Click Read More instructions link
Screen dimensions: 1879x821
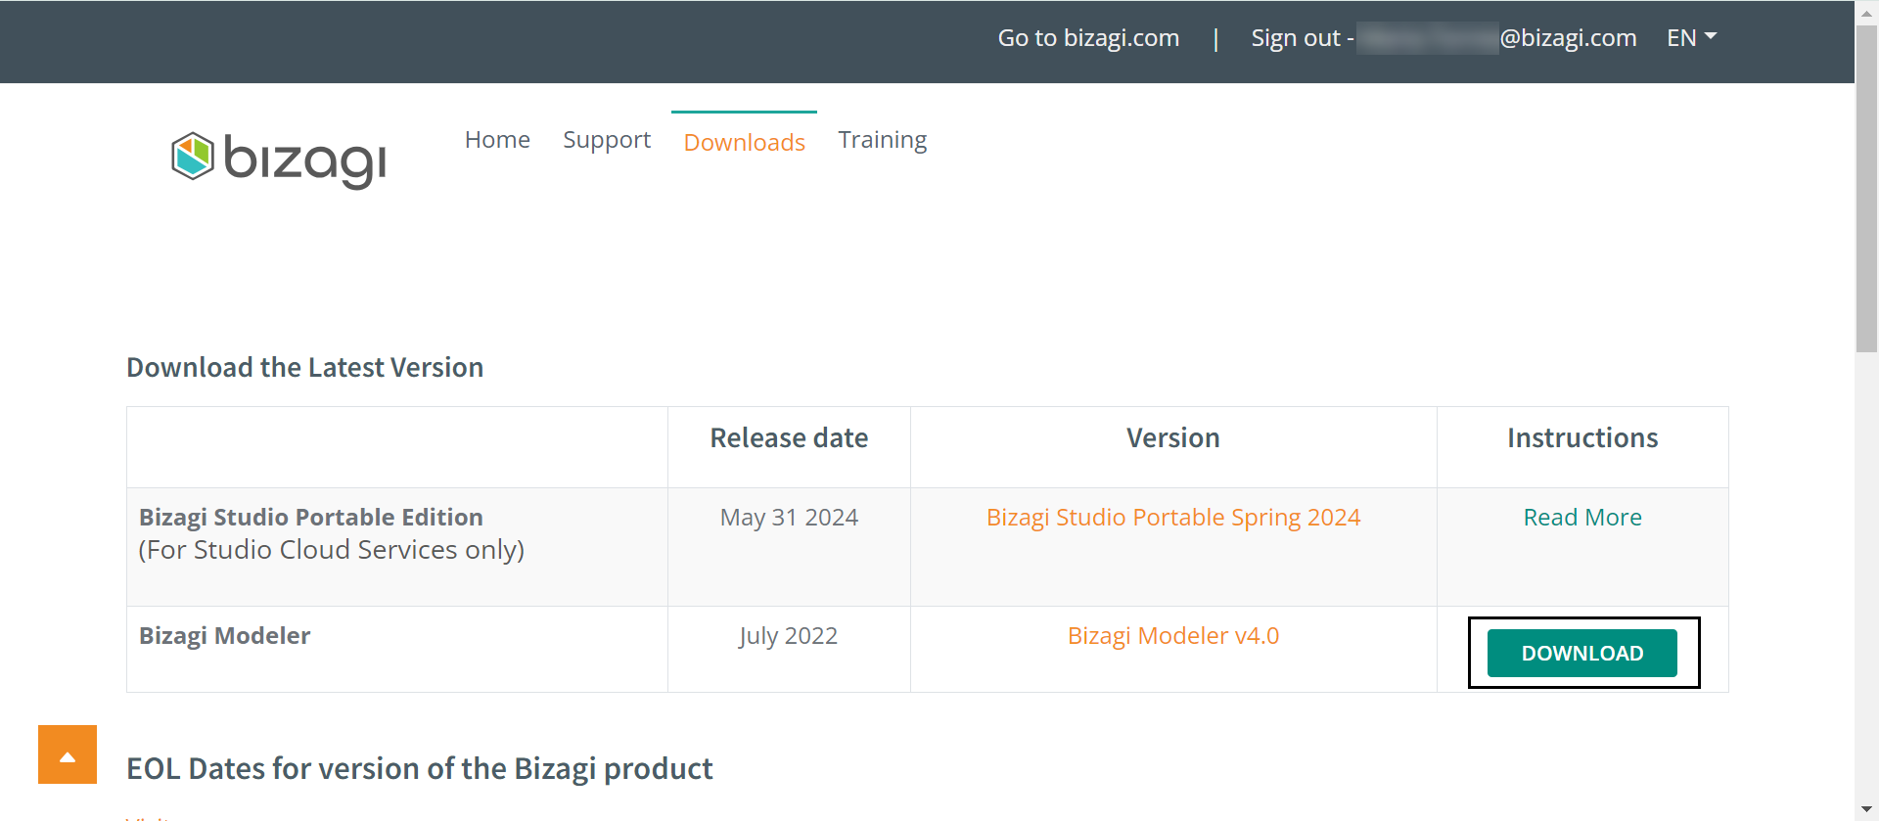(x=1582, y=517)
